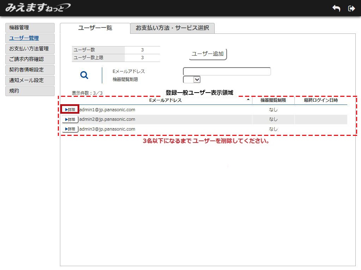Select ユーザー管理 in the sidebar
This screenshot has width=361, height=270.
pyautogui.click(x=30, y=38)
